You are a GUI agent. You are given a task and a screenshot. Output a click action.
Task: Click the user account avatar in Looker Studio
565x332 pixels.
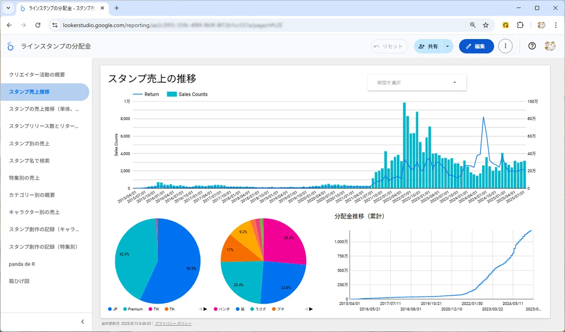(x=550, y=46)
